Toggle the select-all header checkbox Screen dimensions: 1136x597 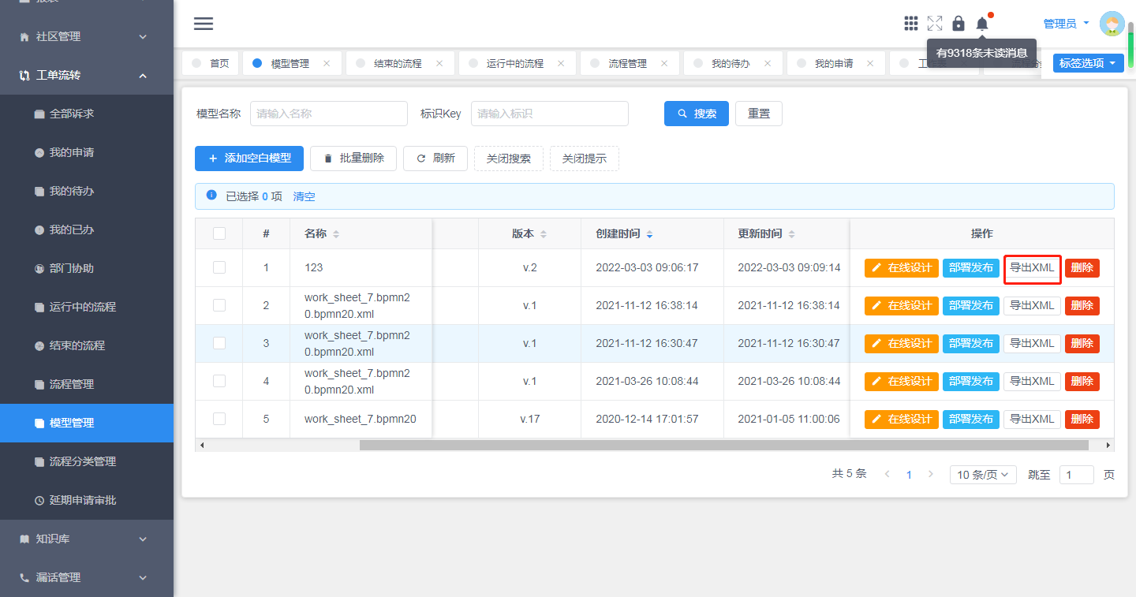(x=219, y=233)
